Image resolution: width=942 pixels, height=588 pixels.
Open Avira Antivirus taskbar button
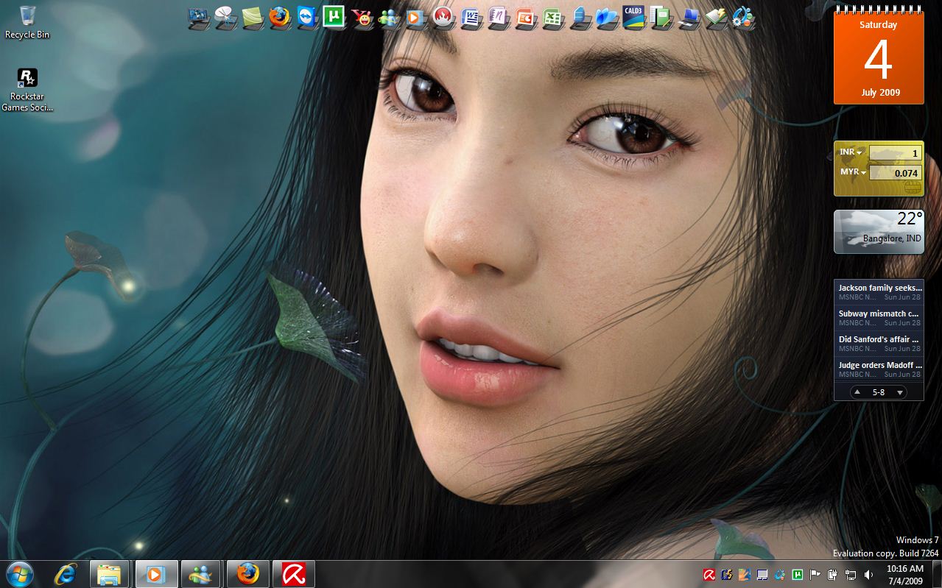[x=294, y=574]
